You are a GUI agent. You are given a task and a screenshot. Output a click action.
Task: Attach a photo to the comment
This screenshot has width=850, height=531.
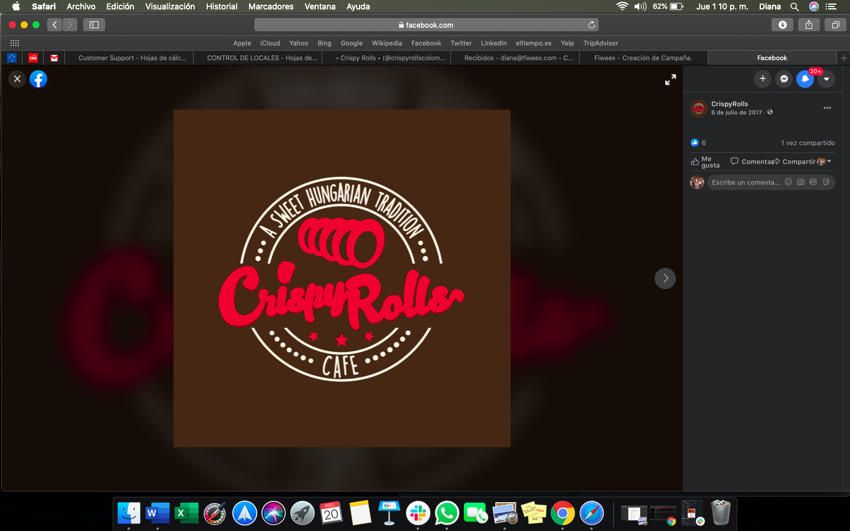tap(800, 182)
